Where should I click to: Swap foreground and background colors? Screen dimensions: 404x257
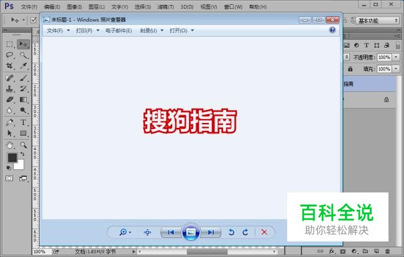(x=22, y=154)
